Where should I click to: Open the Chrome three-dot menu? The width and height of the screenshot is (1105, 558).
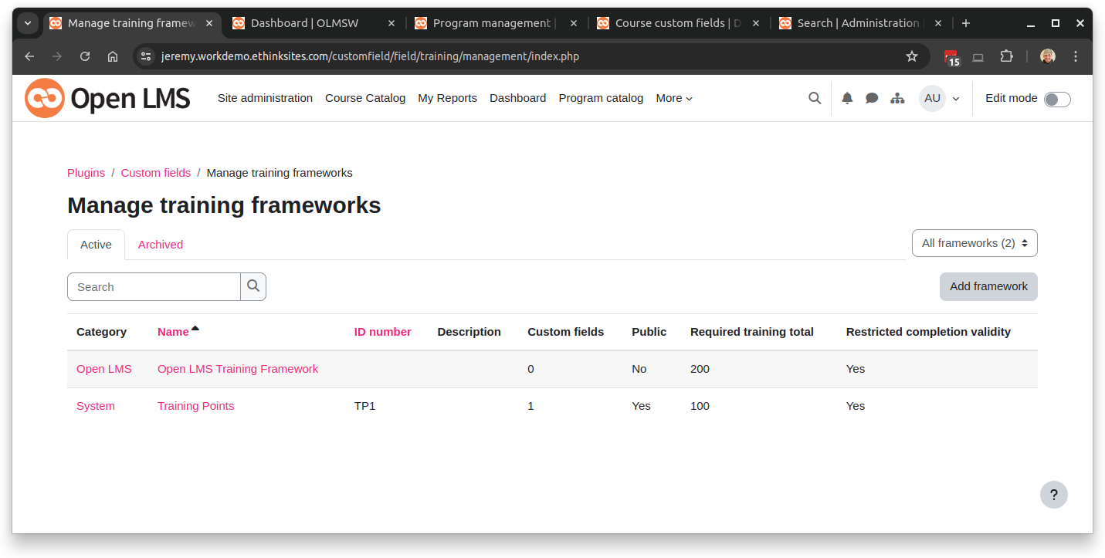pyautogui.click(x=1076, y=56)
